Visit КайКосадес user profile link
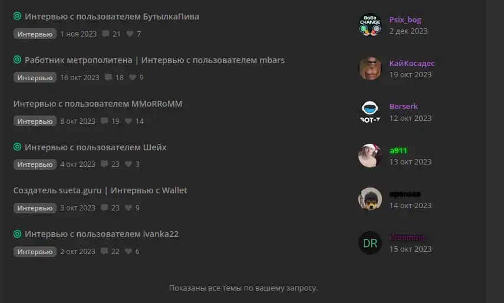The width and height of the screenshot is (504, 303). click(412, 63)
